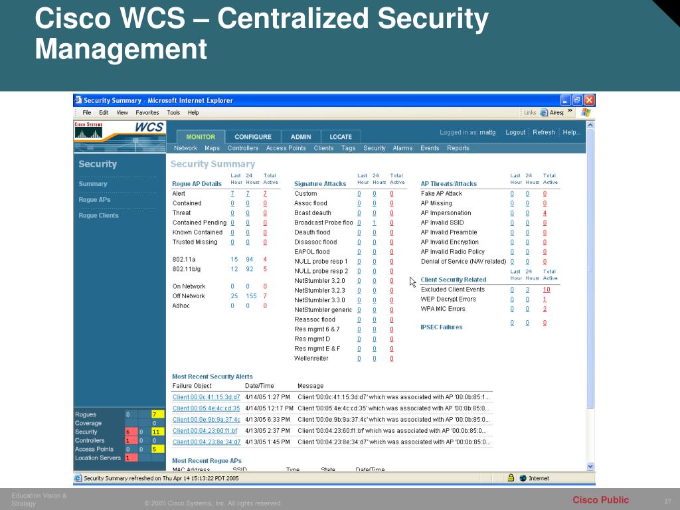Open the Edit menu
The image size is (680, 510).
pos(104,112)
